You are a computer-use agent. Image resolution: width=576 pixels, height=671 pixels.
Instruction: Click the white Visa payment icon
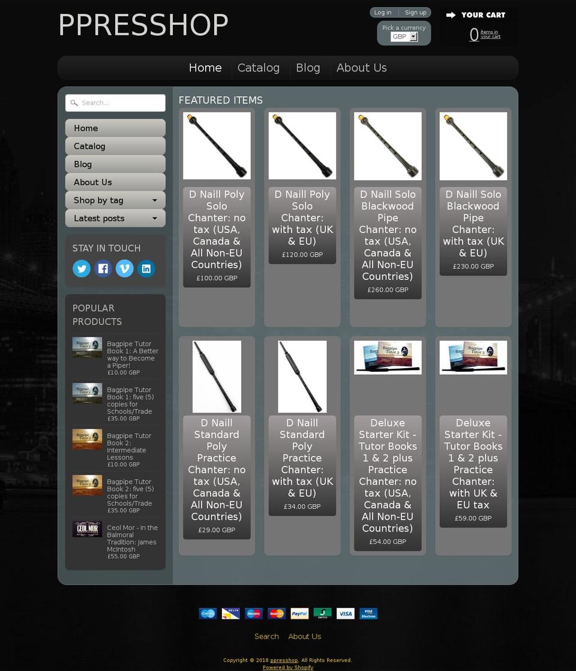click(345, 614)
